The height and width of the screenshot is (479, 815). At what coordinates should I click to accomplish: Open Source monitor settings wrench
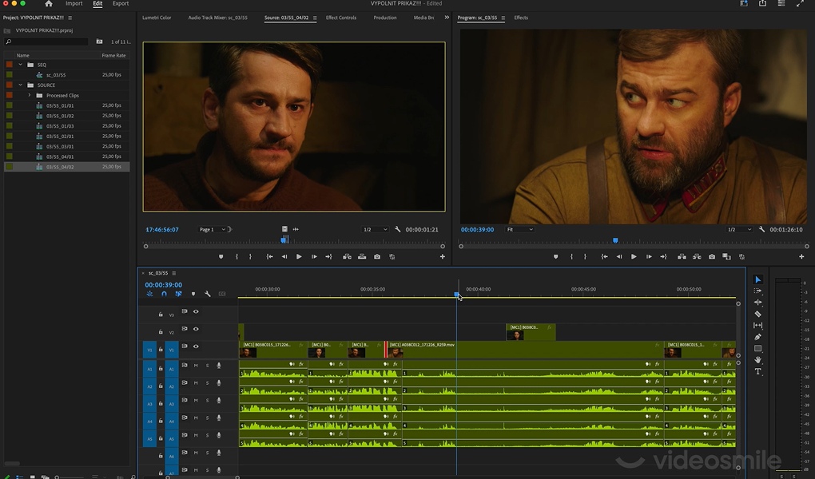click(398, 229)
